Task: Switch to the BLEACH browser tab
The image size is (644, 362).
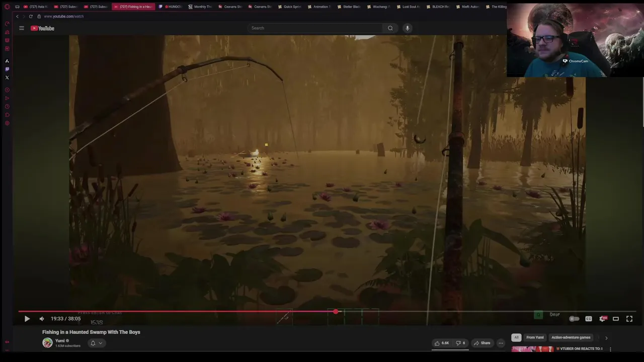Action: point(438,7)
